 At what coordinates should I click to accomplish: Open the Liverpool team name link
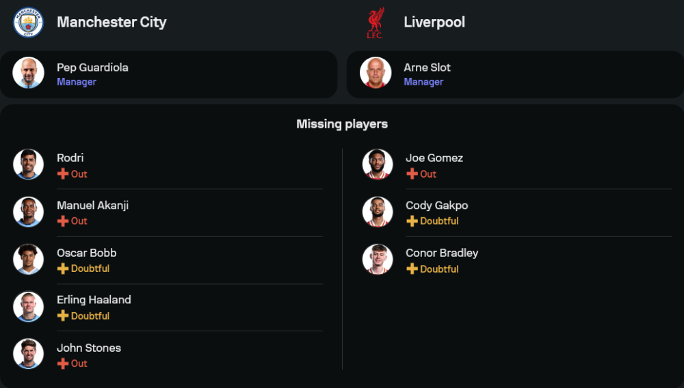(434, 22)
